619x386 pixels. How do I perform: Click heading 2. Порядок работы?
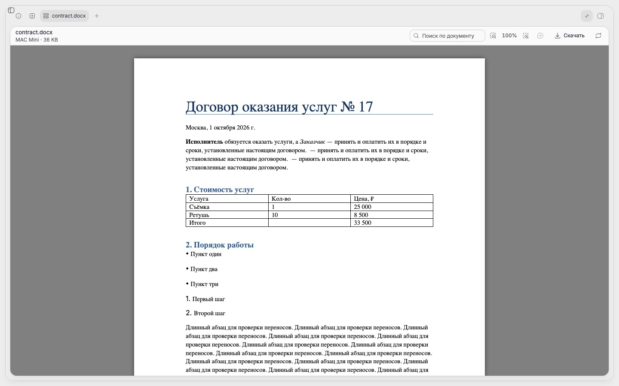[x=220, y=245]
